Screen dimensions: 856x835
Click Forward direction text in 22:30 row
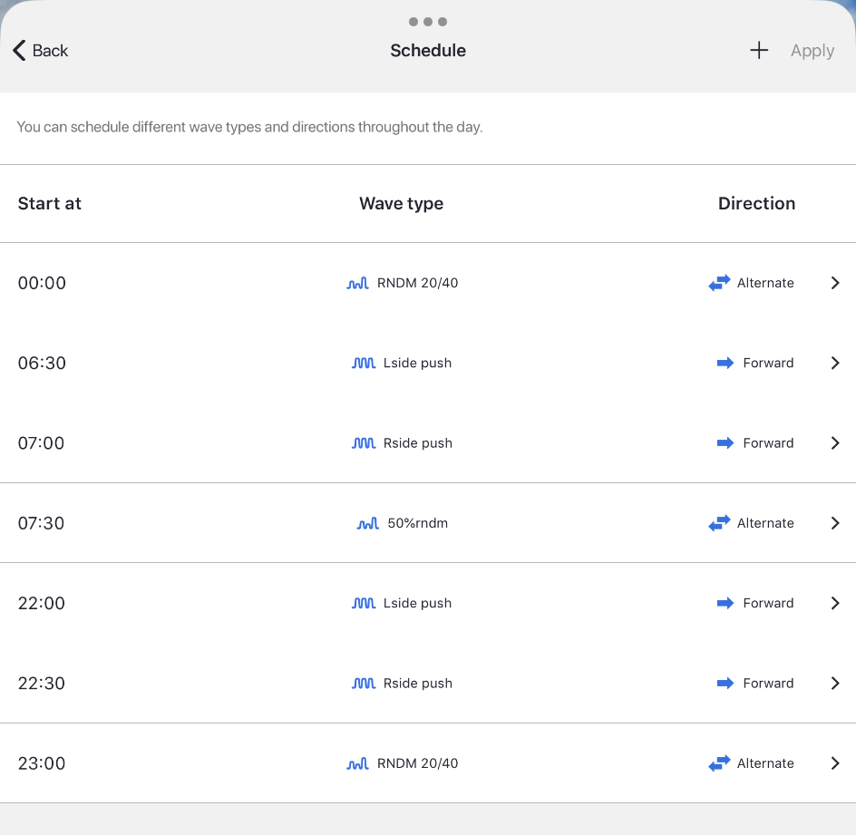(x=768, y=684)
